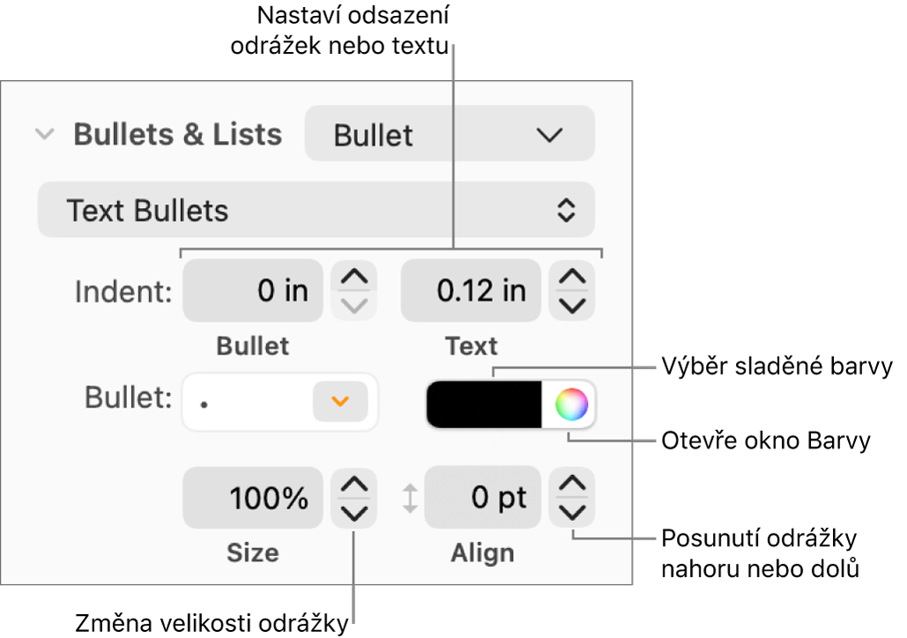Click the vertical arrows icon between Size and Align

pyautogui.click(x=411, y=497)
